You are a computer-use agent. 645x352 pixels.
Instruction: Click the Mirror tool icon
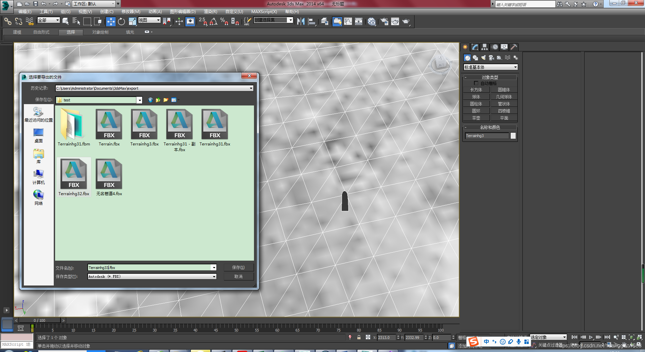[301, 21]
